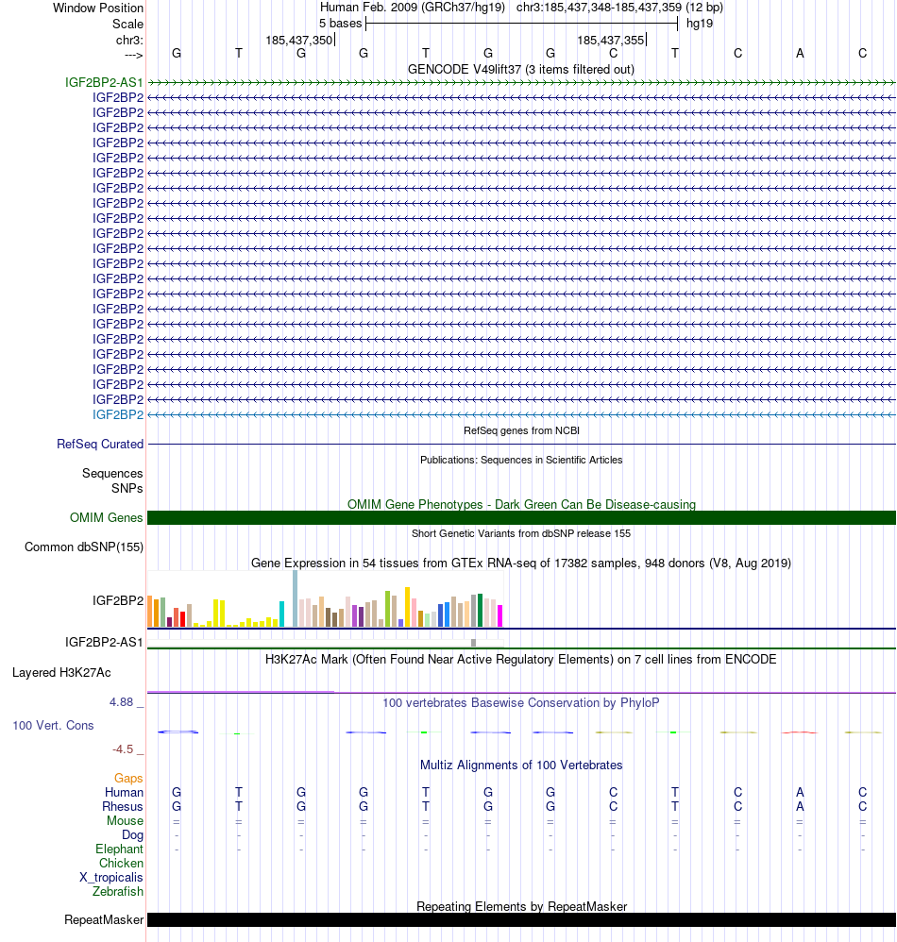Click the tall light-blue bar in IGF2BP2 expression chart
Viewport: 897px width, 942px height.
(x=295, y=598)
